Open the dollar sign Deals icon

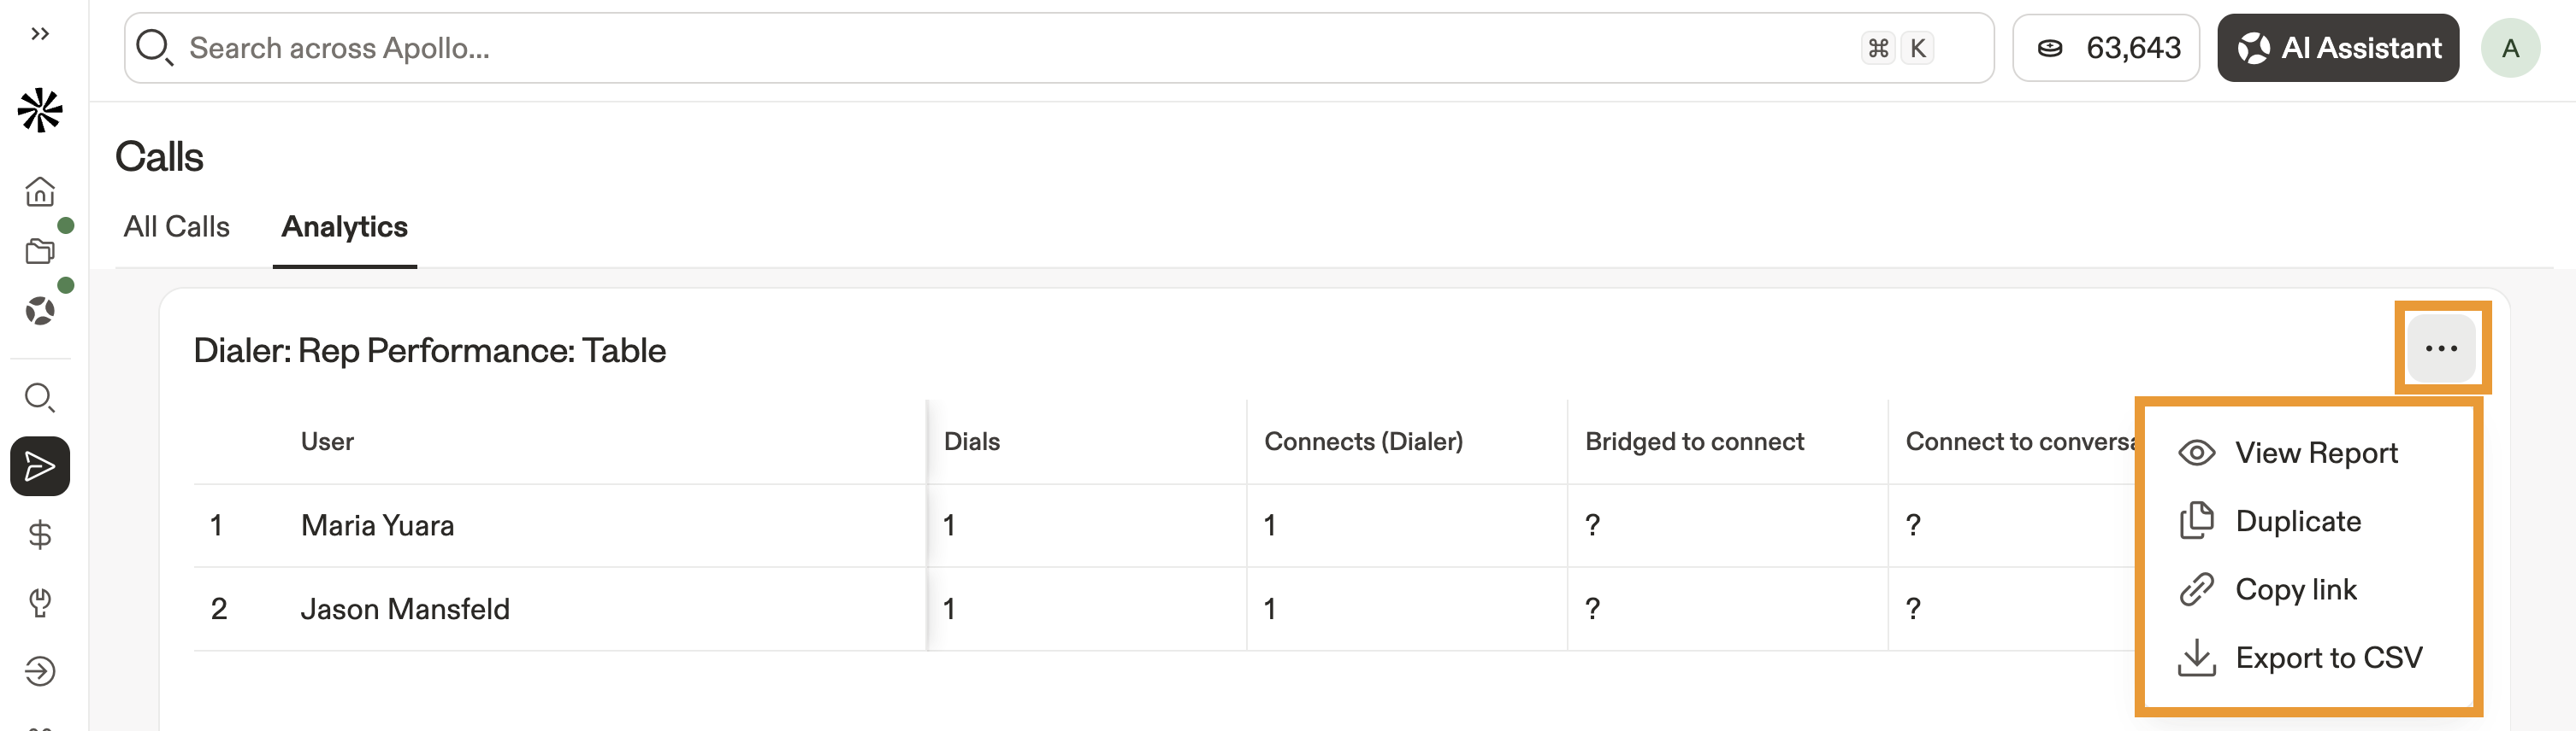point(40,535)
